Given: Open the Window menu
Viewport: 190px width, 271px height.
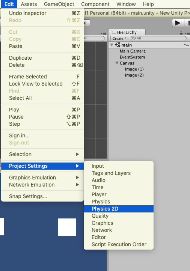Looking at the screenshot, I should [x=126, y=4].
